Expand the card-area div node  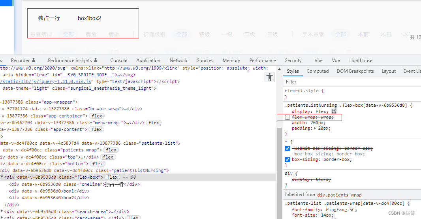tap(2, 217)
